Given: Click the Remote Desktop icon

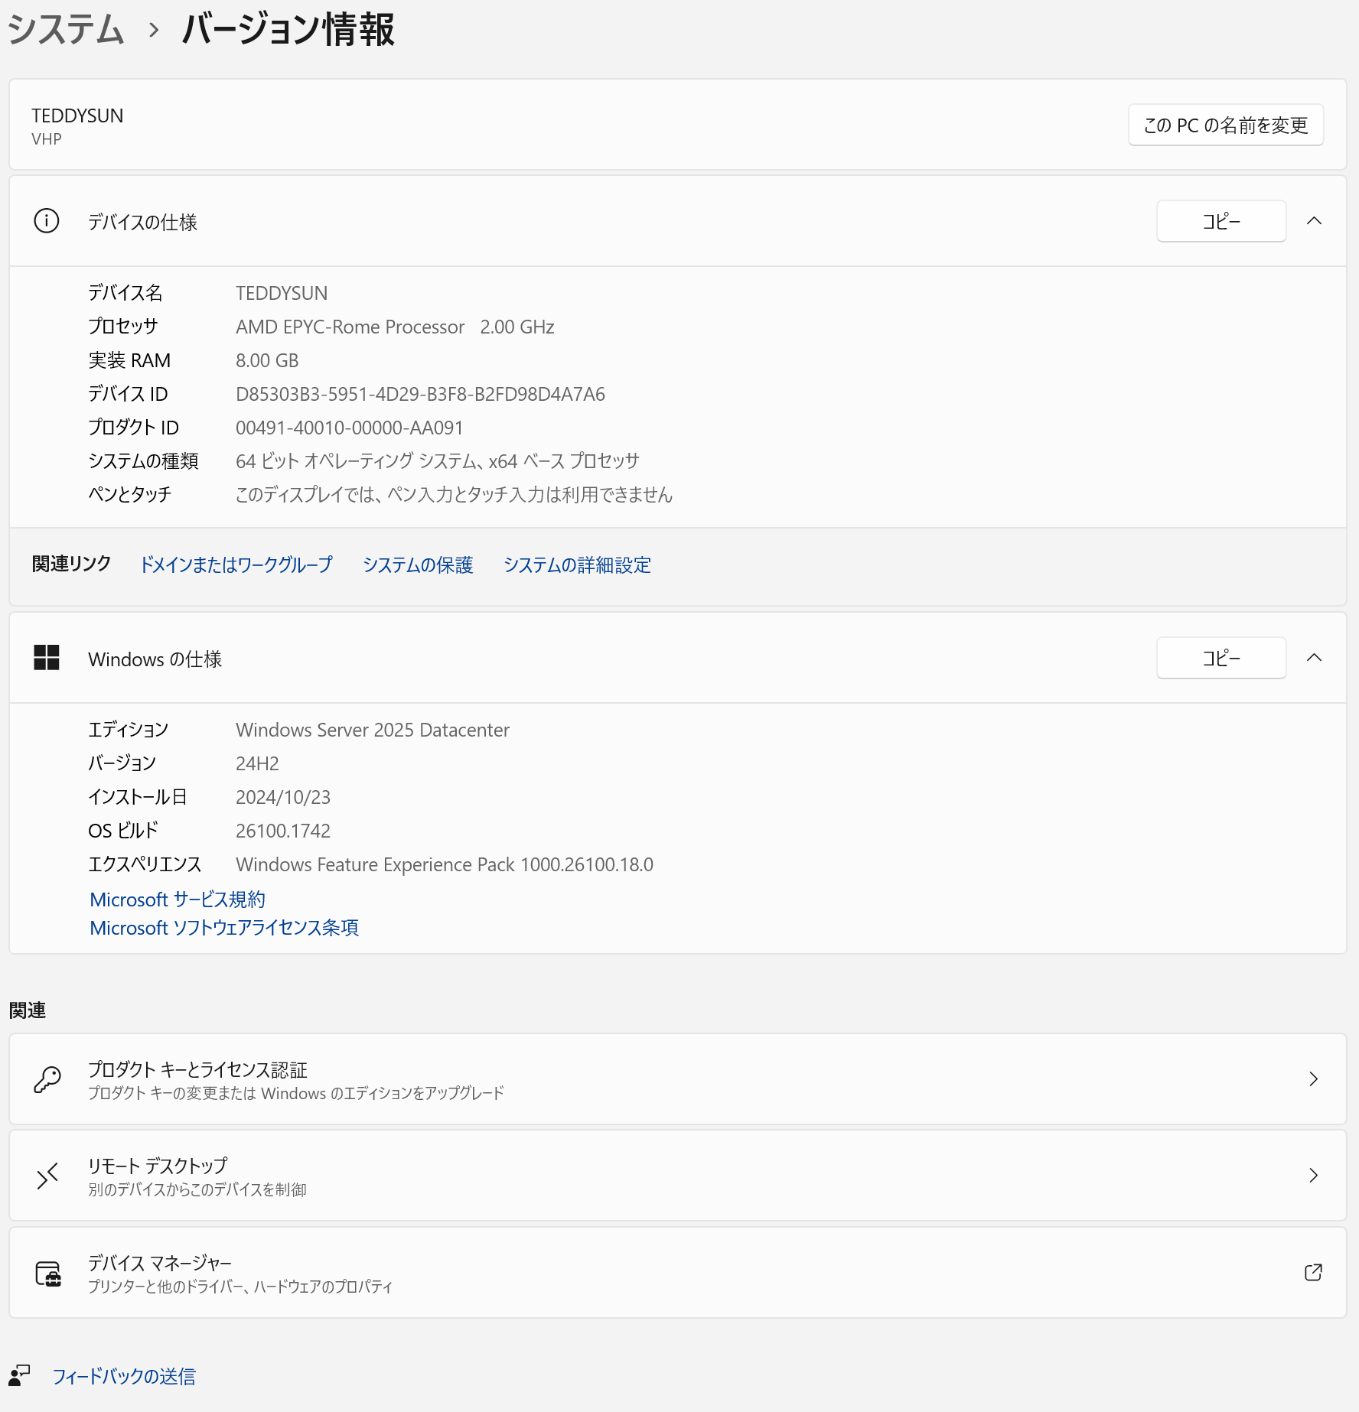Looking at the screenshot, I should (x=47, y=1176).
